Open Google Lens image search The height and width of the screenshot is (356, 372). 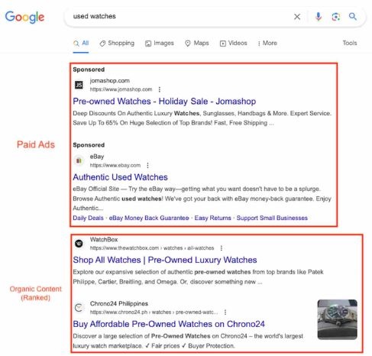(x=336, y=17)
